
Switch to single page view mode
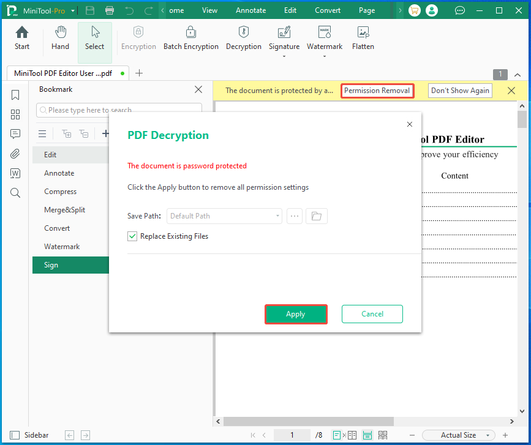(x=336, y=435)
